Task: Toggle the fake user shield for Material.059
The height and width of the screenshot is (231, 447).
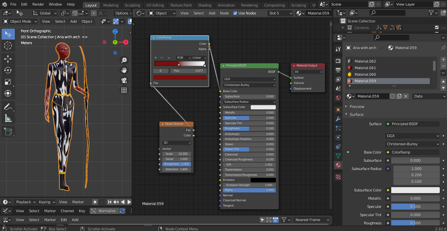Action: 393,96
